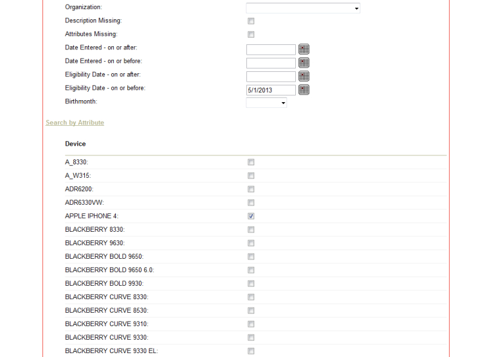The height and width of the screenshot is (357, 494).
Task: Click the ADR6330VW label text
Action: (x=84, y=202)
